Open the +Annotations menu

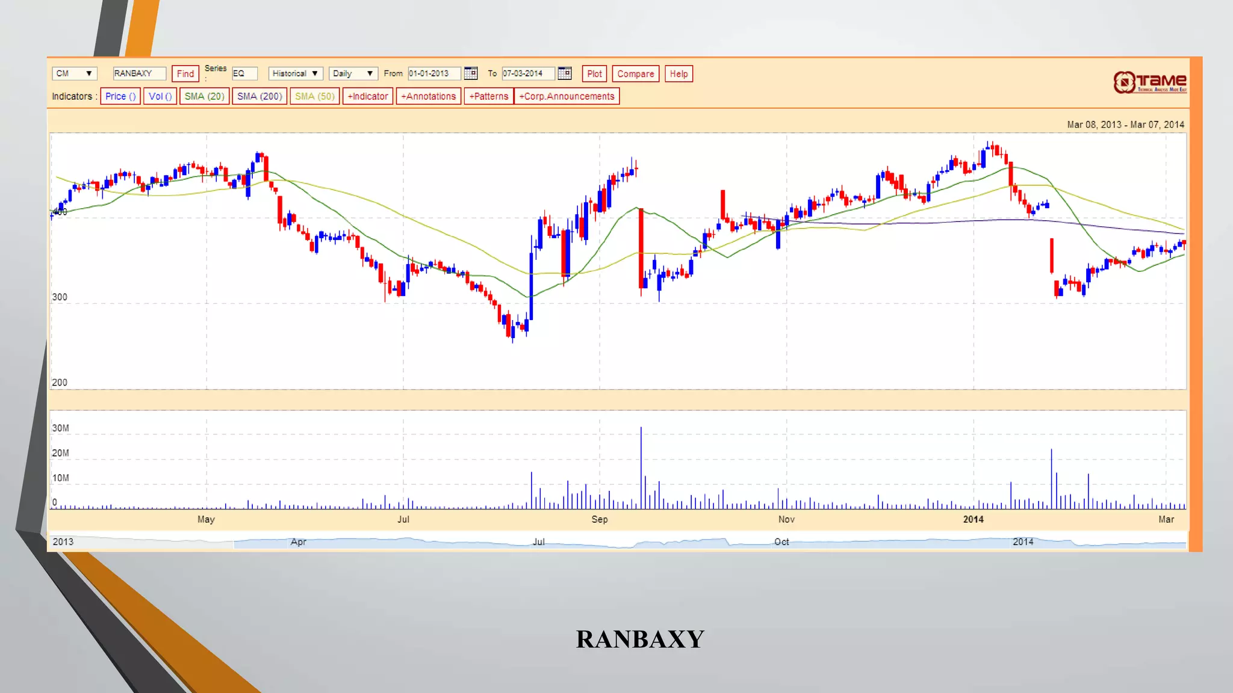pyautogui.click(x=429, y=96)
